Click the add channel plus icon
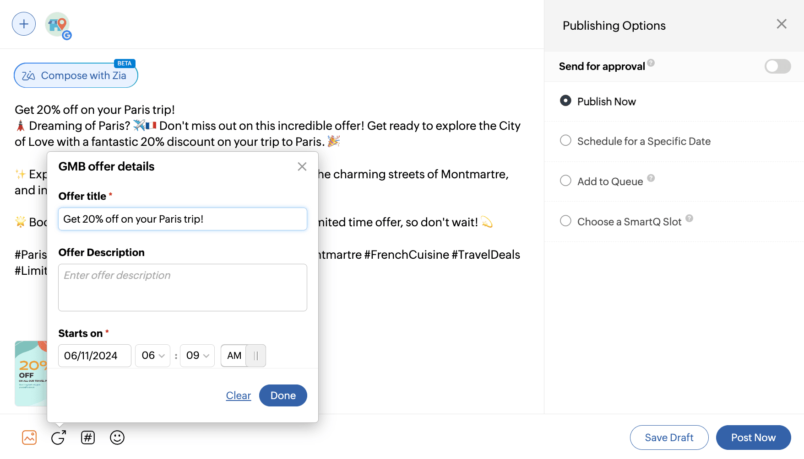The width and height of the screenshot is (804, 459). pos(24,24)
